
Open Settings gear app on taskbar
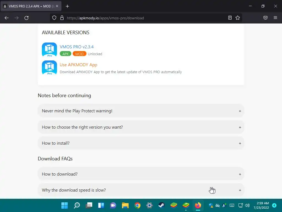[x=150, y=205]
